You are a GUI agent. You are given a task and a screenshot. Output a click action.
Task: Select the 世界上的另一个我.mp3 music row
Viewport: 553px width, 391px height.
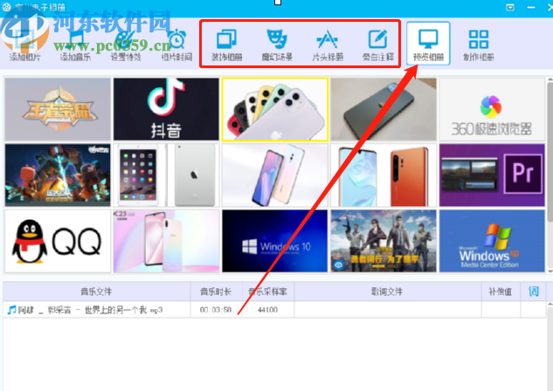pos(274,310)
